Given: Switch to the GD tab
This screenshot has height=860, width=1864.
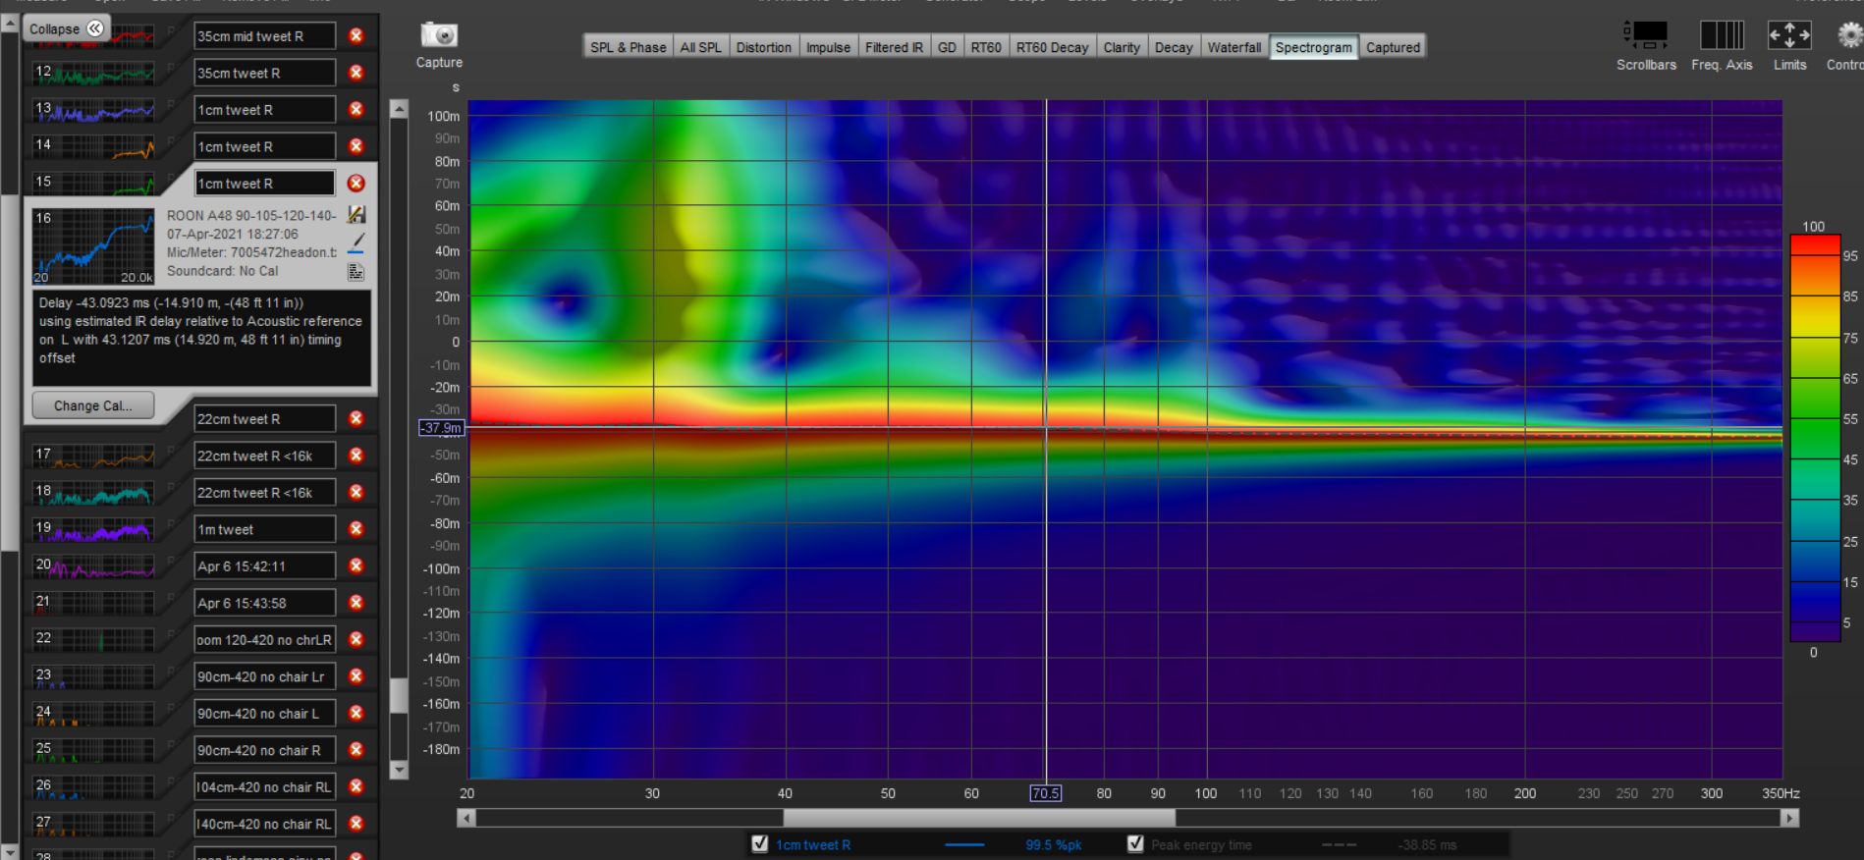Looking at the screenshot, I should click(x=947, y=47).
